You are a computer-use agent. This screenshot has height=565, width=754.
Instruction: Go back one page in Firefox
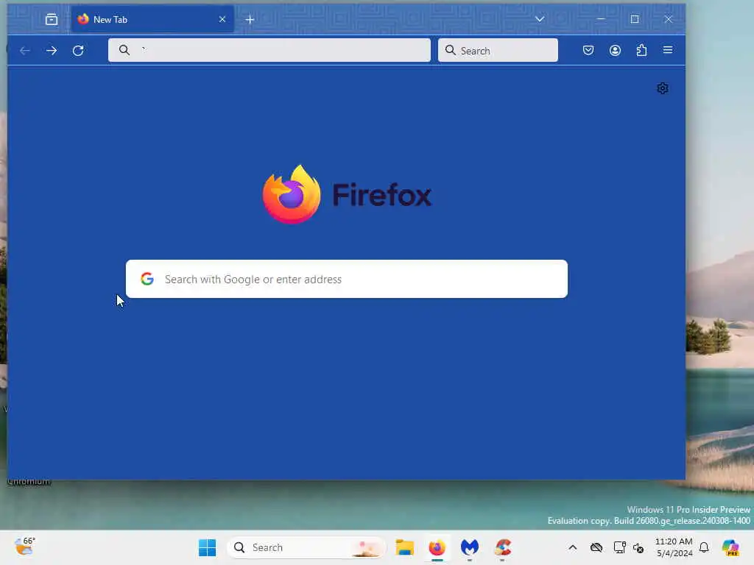coord(25,51)
